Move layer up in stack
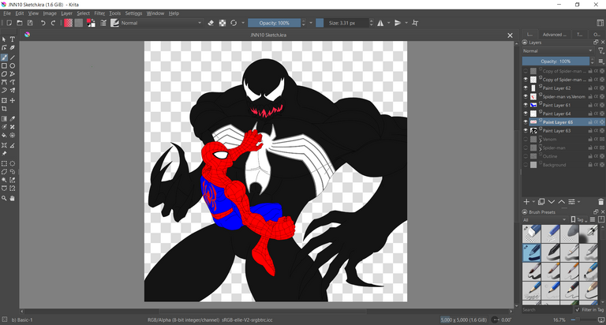This screenshot has width=606, height=325. 562,202
